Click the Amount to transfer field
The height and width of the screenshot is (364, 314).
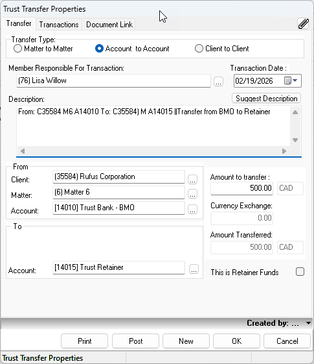(241, 188)
